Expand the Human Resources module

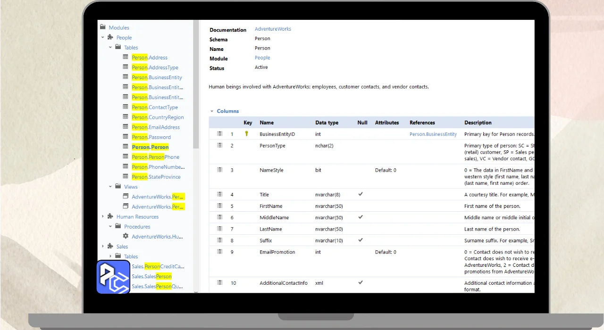103,216
